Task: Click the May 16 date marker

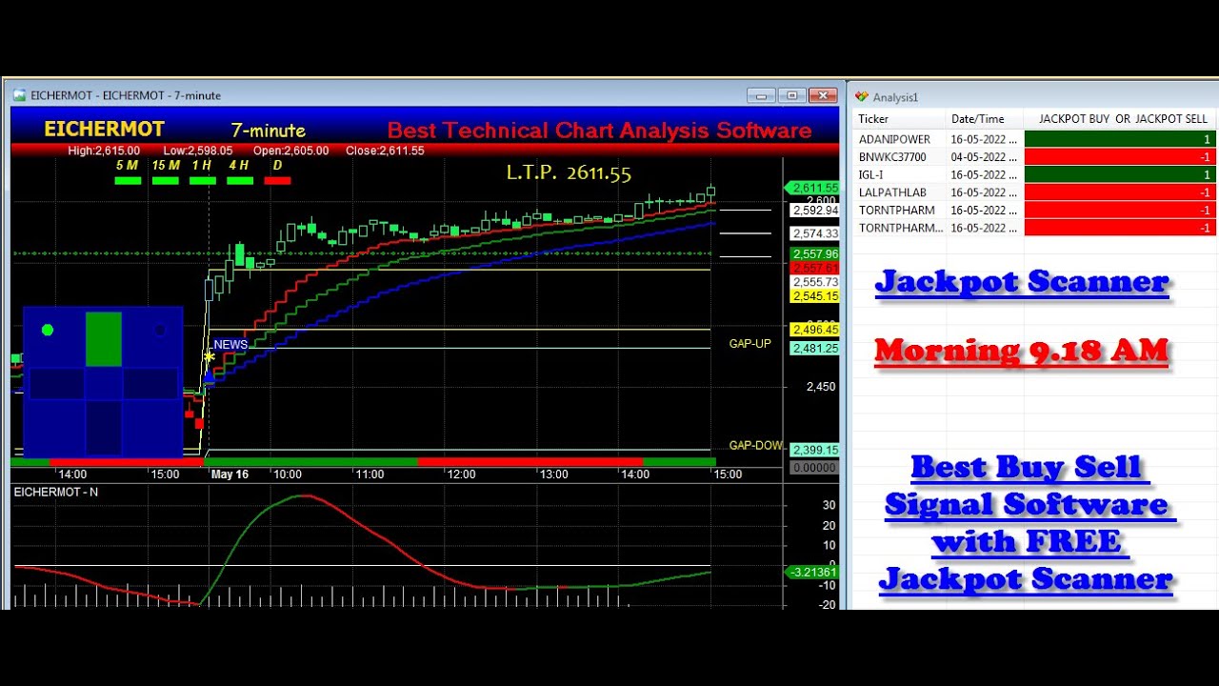Action: point(230,474)
